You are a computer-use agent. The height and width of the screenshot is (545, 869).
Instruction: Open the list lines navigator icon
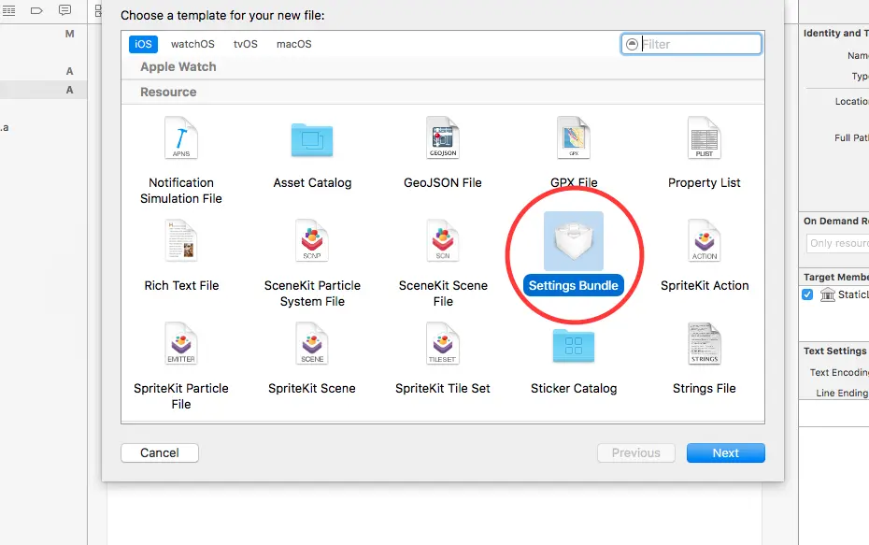coord(8,10)
